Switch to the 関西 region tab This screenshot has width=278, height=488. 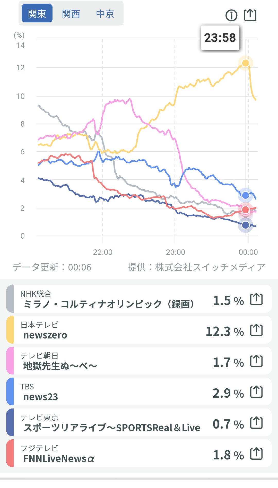point(71,14)
